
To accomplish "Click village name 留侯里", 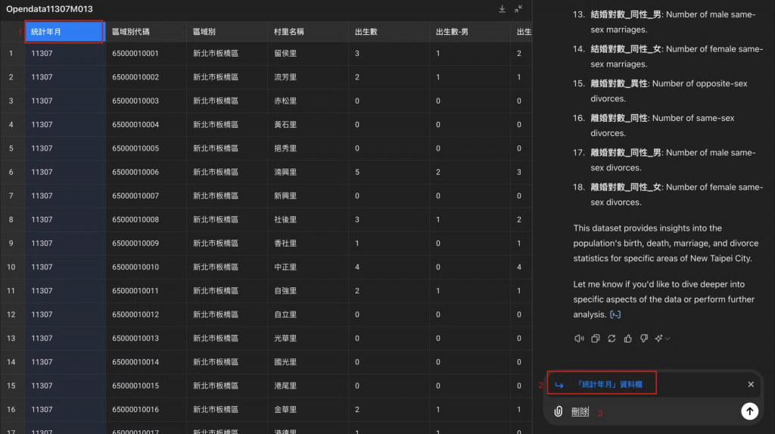I will tap(285, 54).
